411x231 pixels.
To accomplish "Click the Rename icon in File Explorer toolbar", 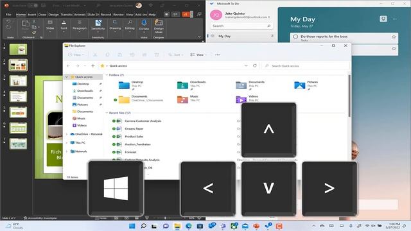I will click(132, 55).
